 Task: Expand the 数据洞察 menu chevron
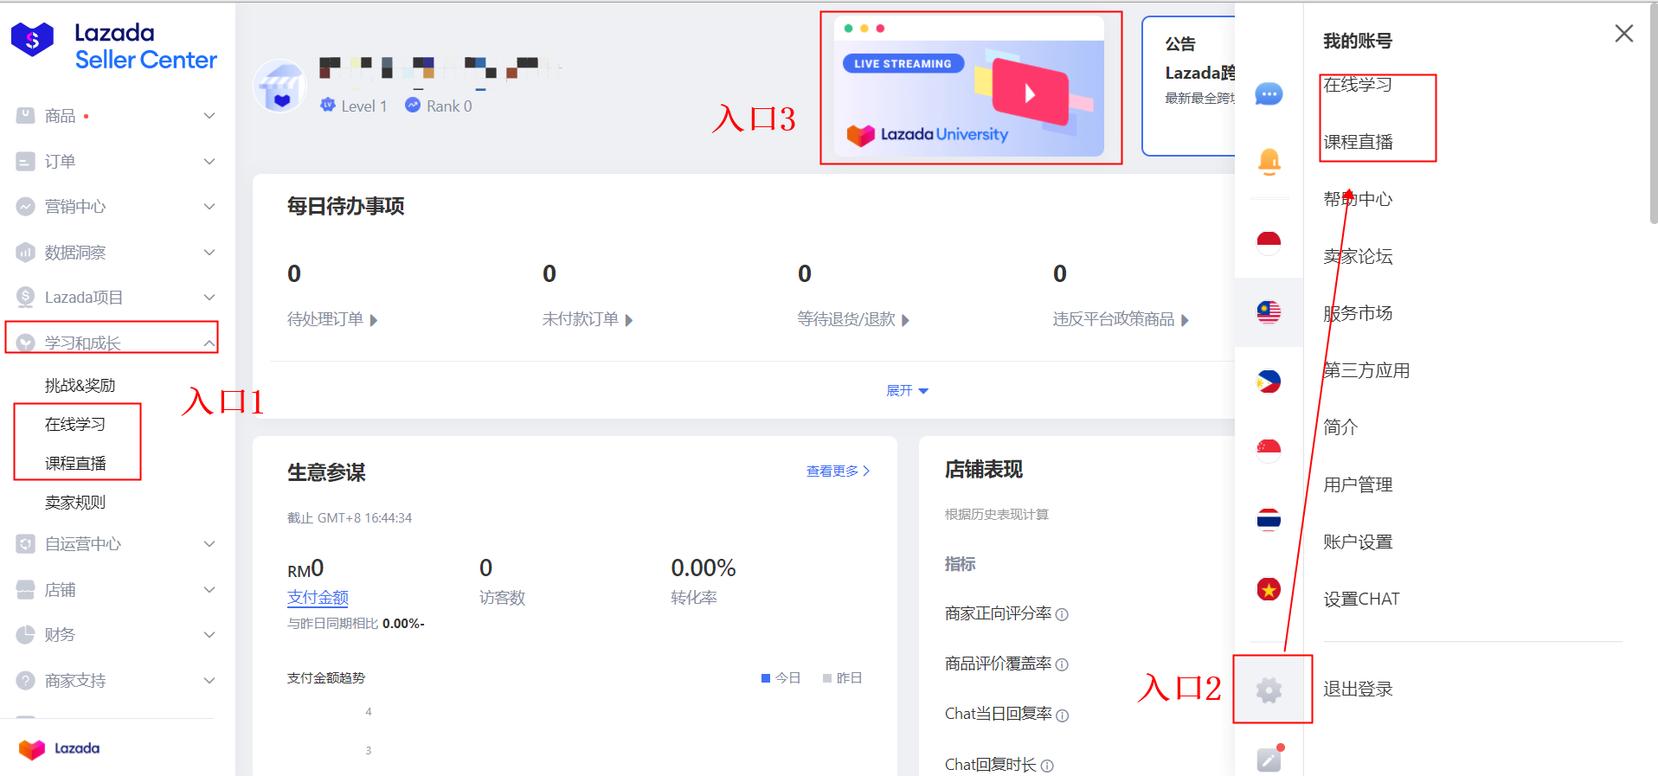point(209,252)
